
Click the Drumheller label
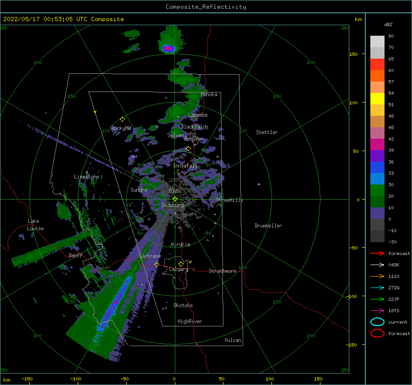pyautogui.click(x=268, y=226)
